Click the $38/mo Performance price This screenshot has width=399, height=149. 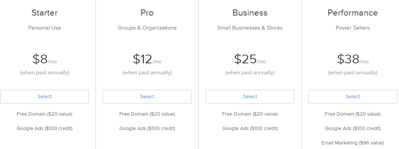click(353, 59)
